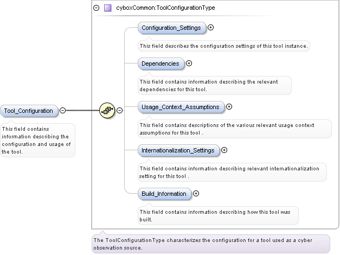Expand the Dependencies element
Viewport: 340px width, 255px height.
click(189, 63)
